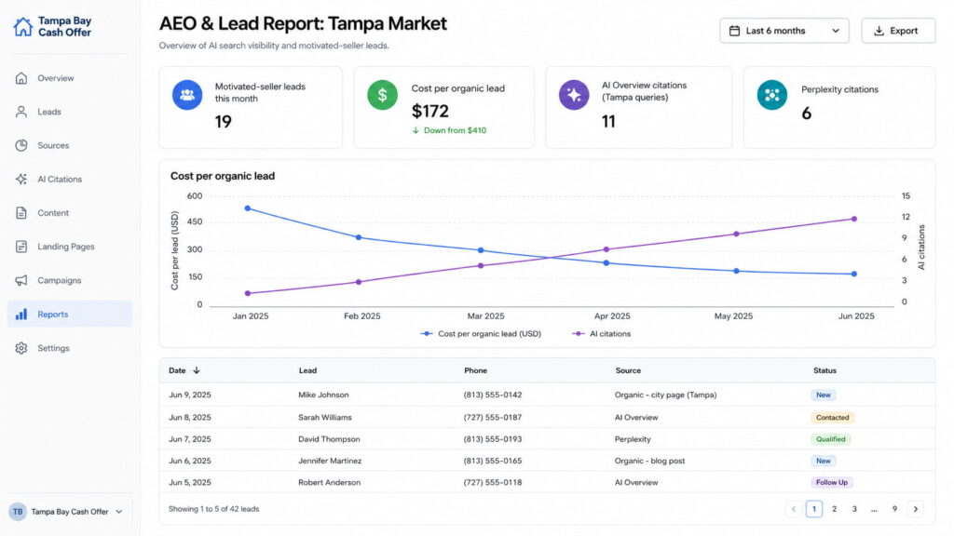Screen dimensions: 954x536
Task: Click the Campaigns megaphone icon
Action: [x=21, y=280]
